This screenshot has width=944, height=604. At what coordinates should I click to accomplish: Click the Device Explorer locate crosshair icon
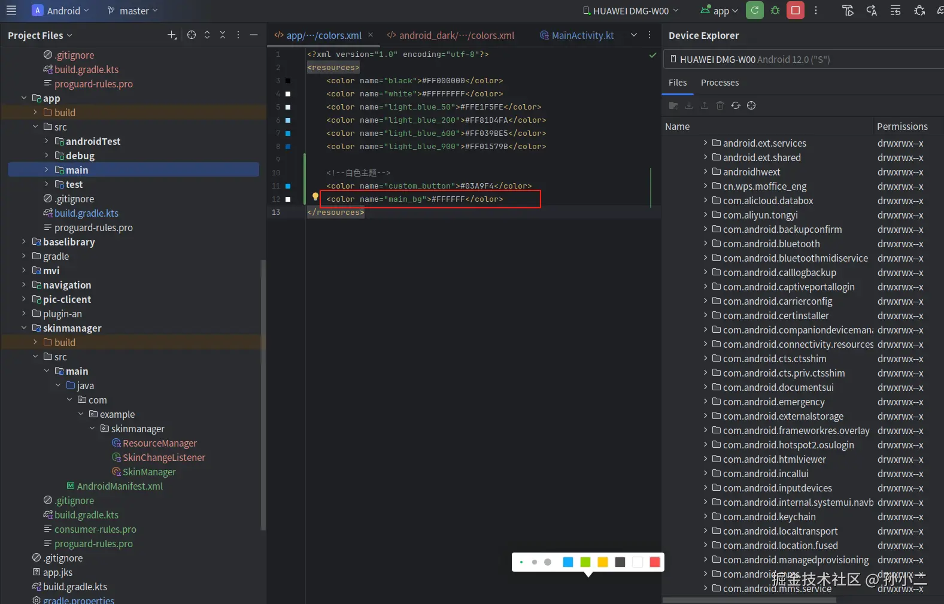pos(751,105)
